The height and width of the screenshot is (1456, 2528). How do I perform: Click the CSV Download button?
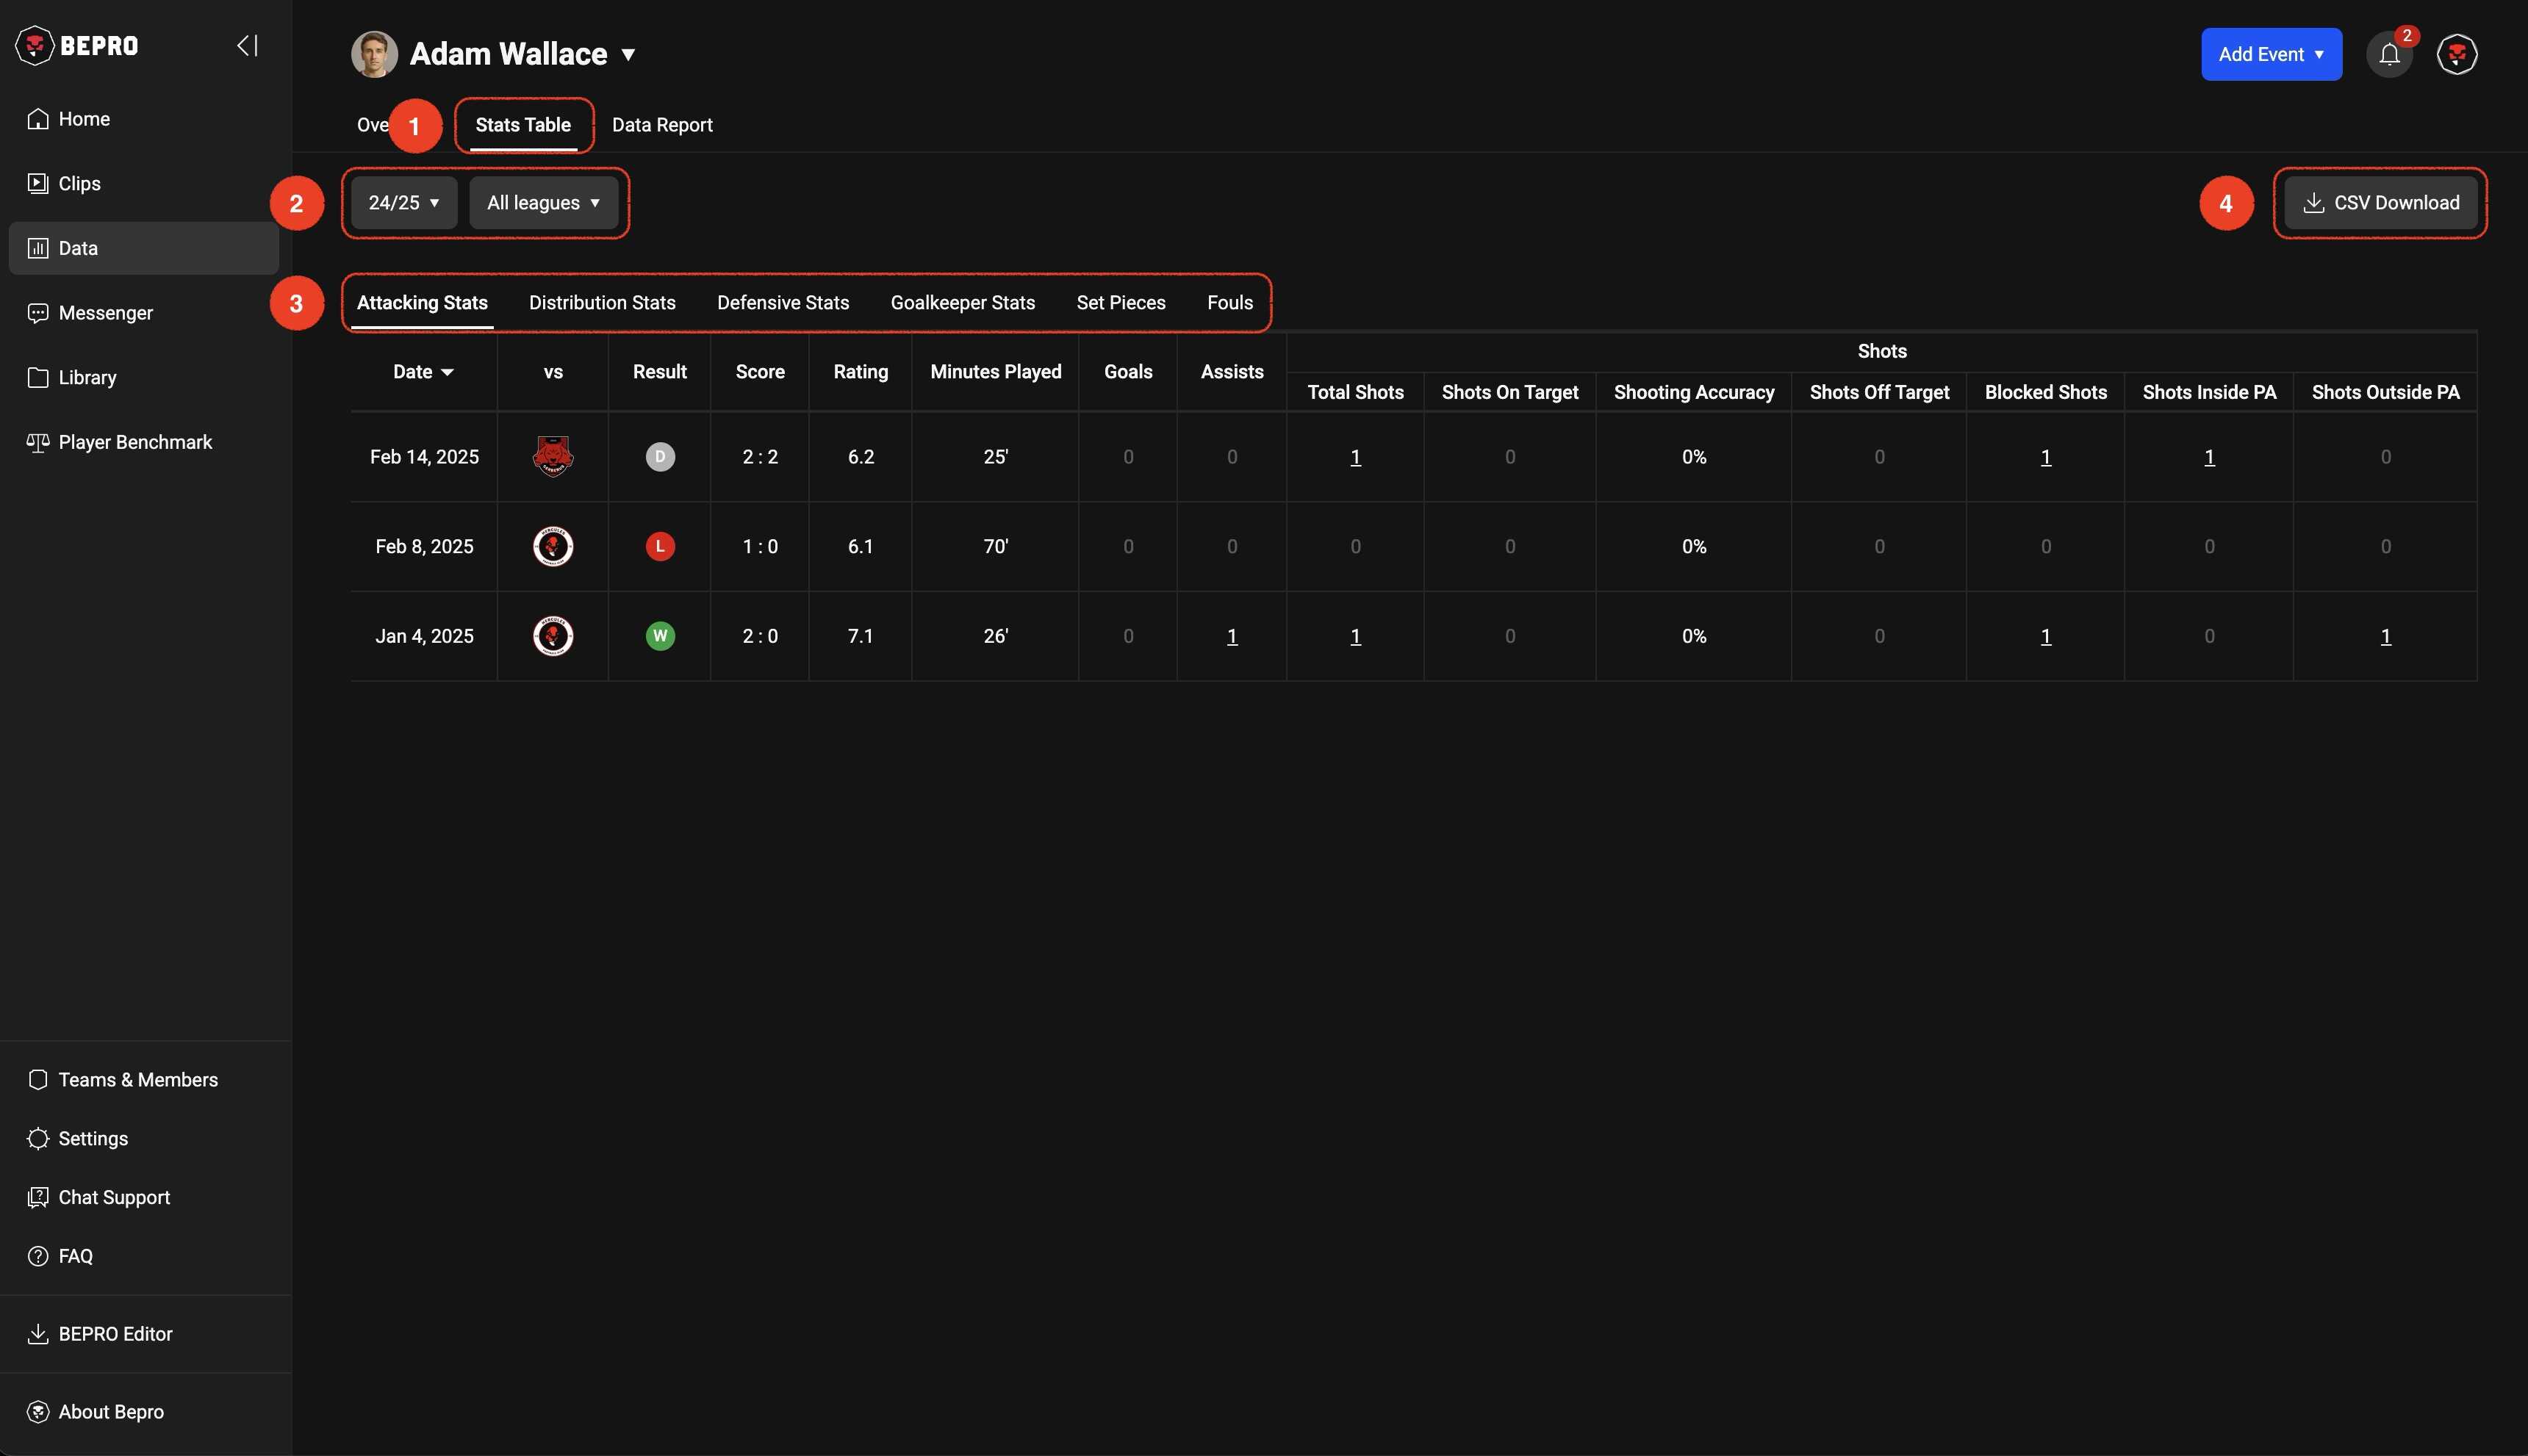(2380, 203)
